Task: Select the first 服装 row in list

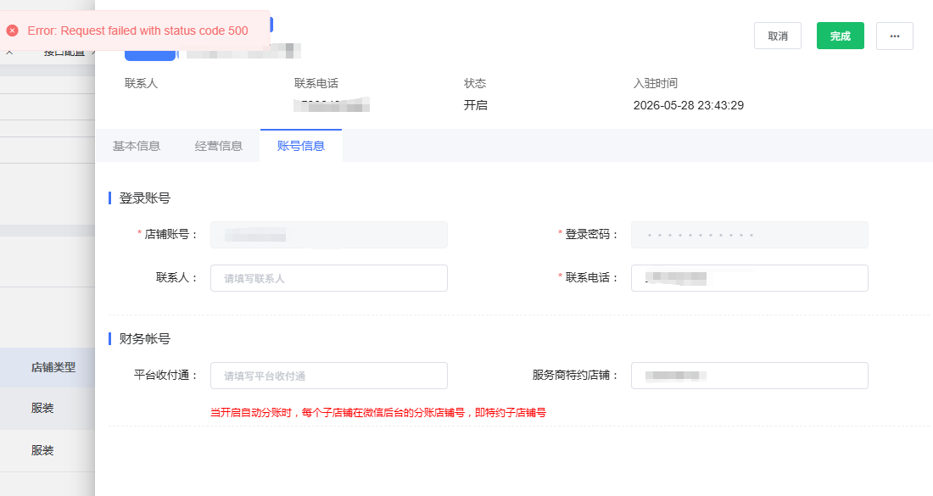Action: 47,408
